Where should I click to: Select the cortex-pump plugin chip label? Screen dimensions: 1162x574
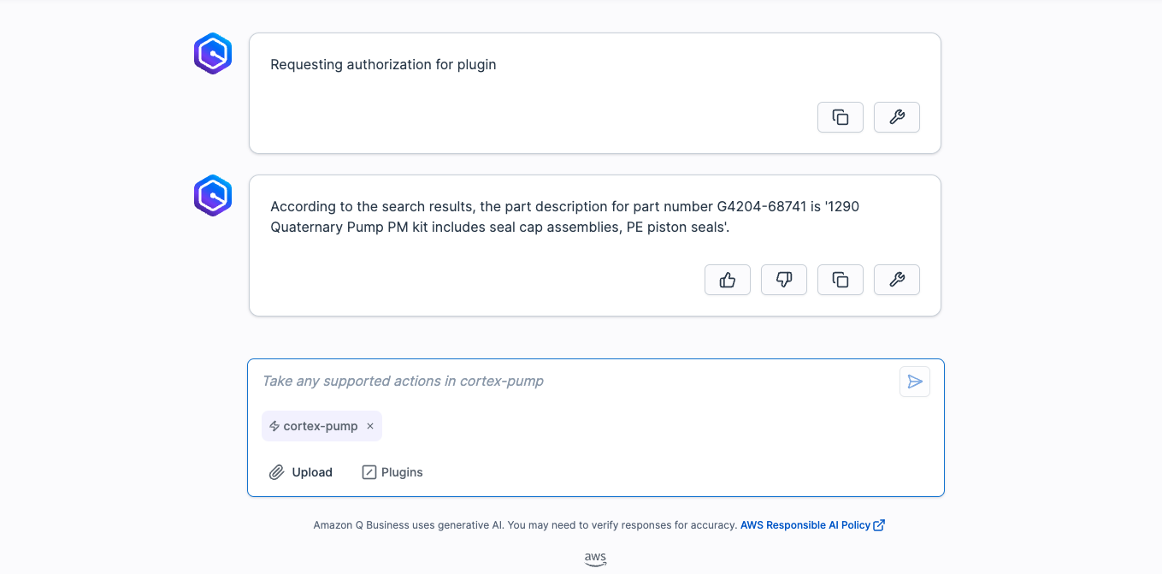coord(320,426)
